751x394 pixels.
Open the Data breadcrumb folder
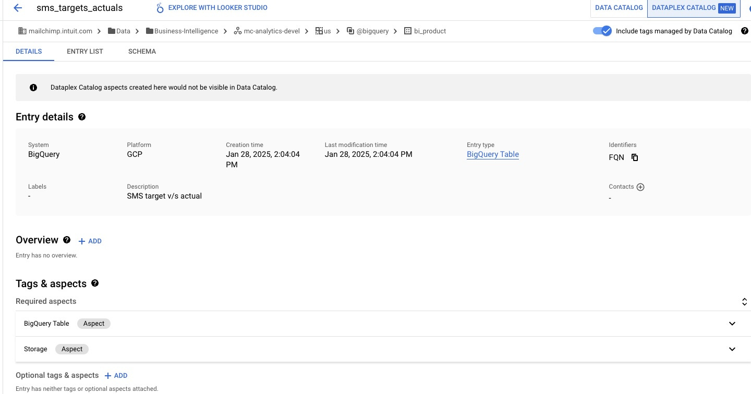point(123,31)
